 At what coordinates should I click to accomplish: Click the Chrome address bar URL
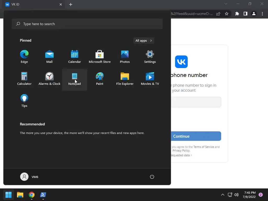192,14
